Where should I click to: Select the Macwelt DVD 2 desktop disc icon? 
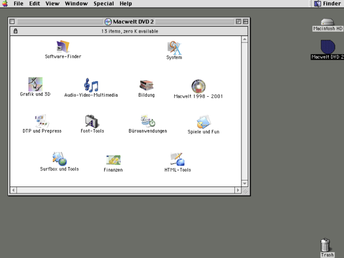[328, 47]
